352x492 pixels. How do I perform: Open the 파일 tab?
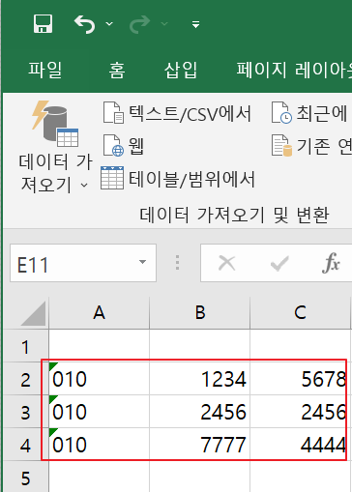(x=45, y=70)
